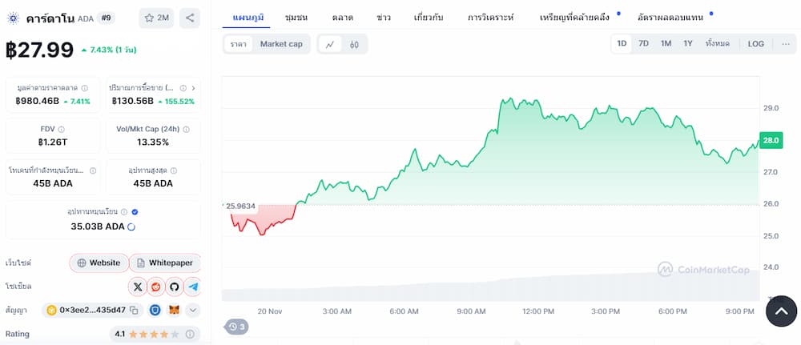
Task: Expand more contracts chevron dropdown
Action: (x=192, y=310)
